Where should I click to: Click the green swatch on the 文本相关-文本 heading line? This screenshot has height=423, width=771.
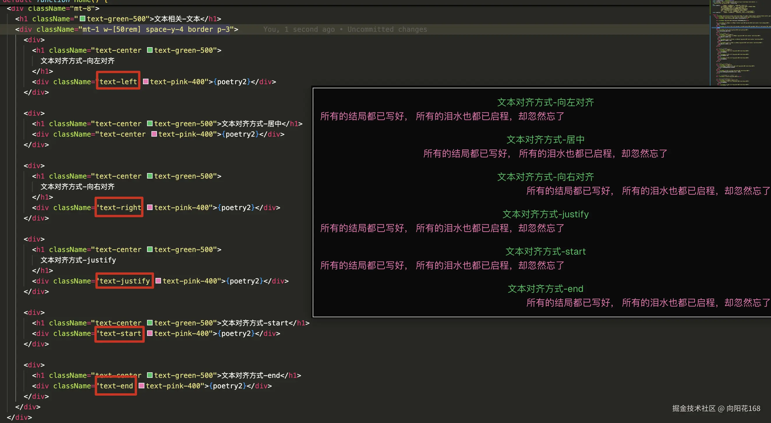coord(83,19)
